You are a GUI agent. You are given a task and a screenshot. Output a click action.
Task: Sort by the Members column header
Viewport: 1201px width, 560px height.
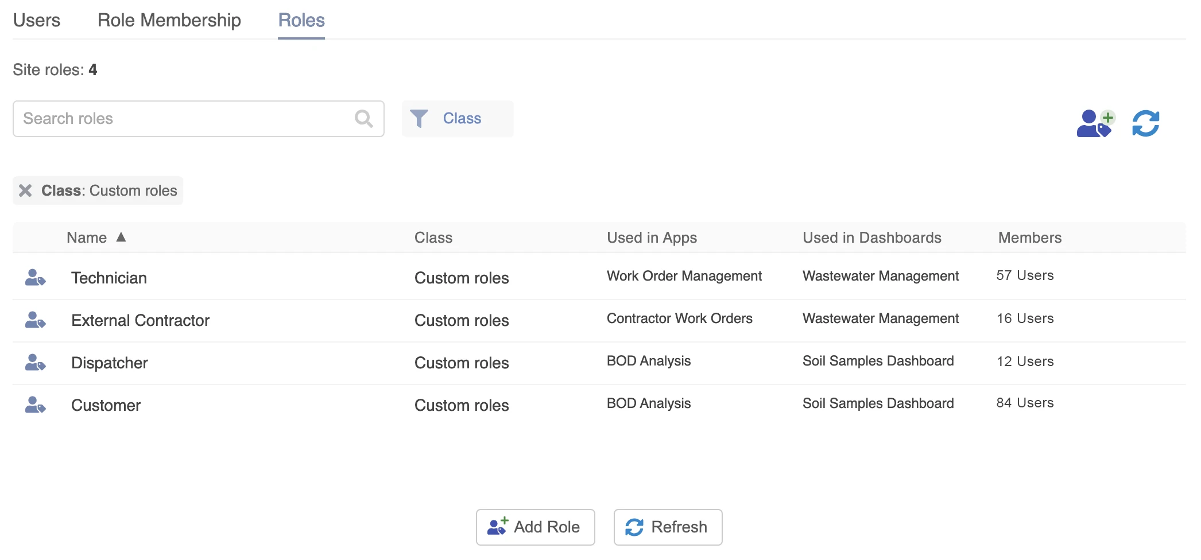click(1029, 238)
